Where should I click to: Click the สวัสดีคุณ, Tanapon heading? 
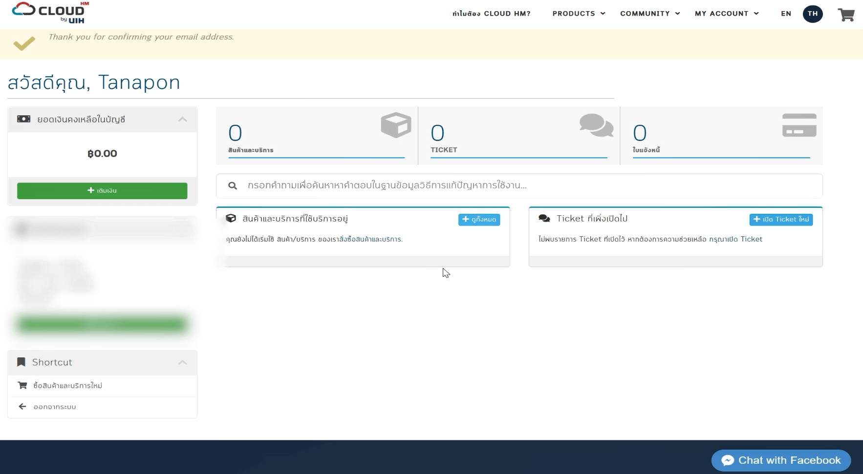tap(94, 82)
